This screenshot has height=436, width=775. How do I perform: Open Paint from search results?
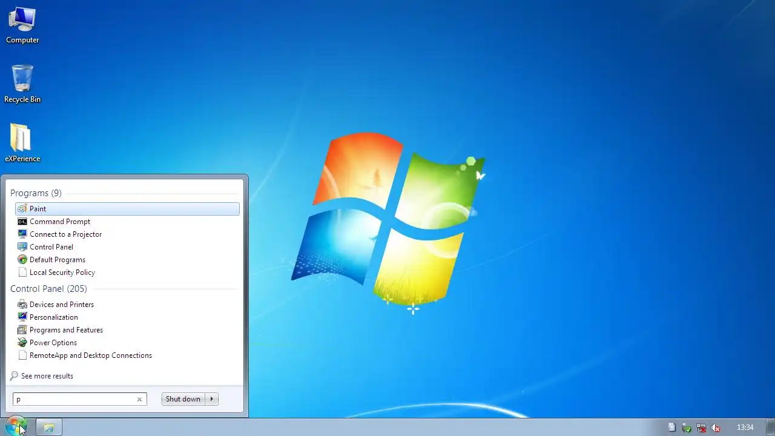pyautogui.click(x=127, y=209)
